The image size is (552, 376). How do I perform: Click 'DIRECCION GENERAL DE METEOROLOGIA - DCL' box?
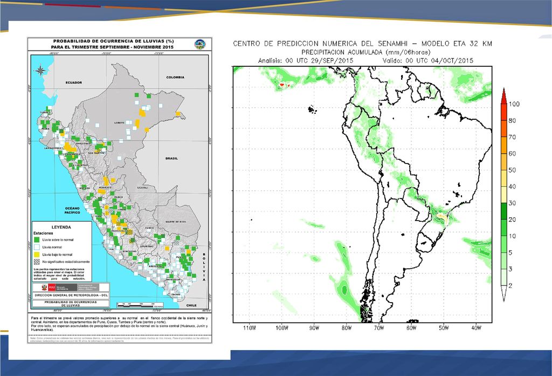point(71,295)
